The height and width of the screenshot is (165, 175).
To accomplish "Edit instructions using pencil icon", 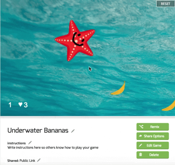I will [x=30, y=142].
